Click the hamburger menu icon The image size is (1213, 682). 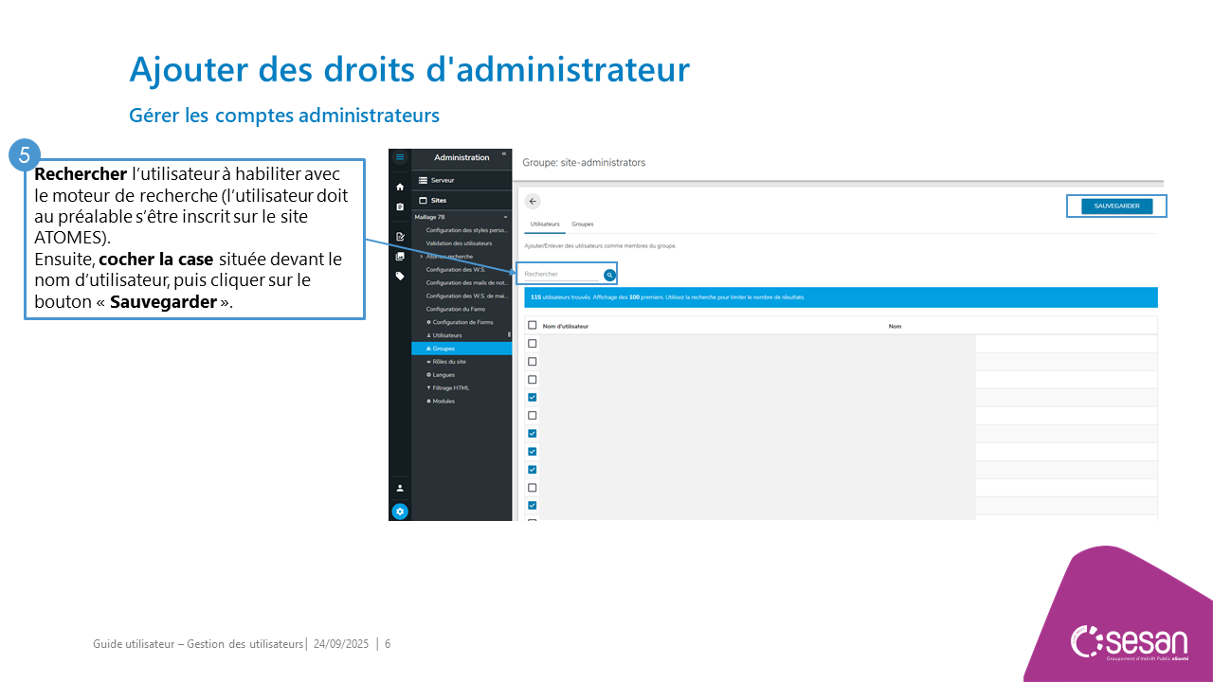point(400,158)
